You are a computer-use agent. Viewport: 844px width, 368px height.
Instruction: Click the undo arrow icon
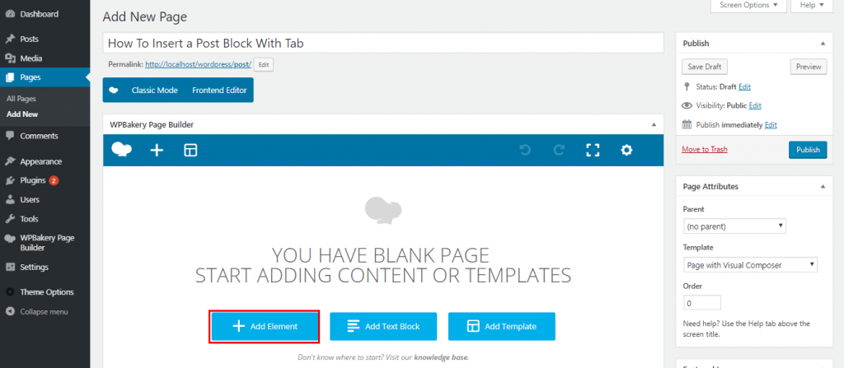click(524, 150)
